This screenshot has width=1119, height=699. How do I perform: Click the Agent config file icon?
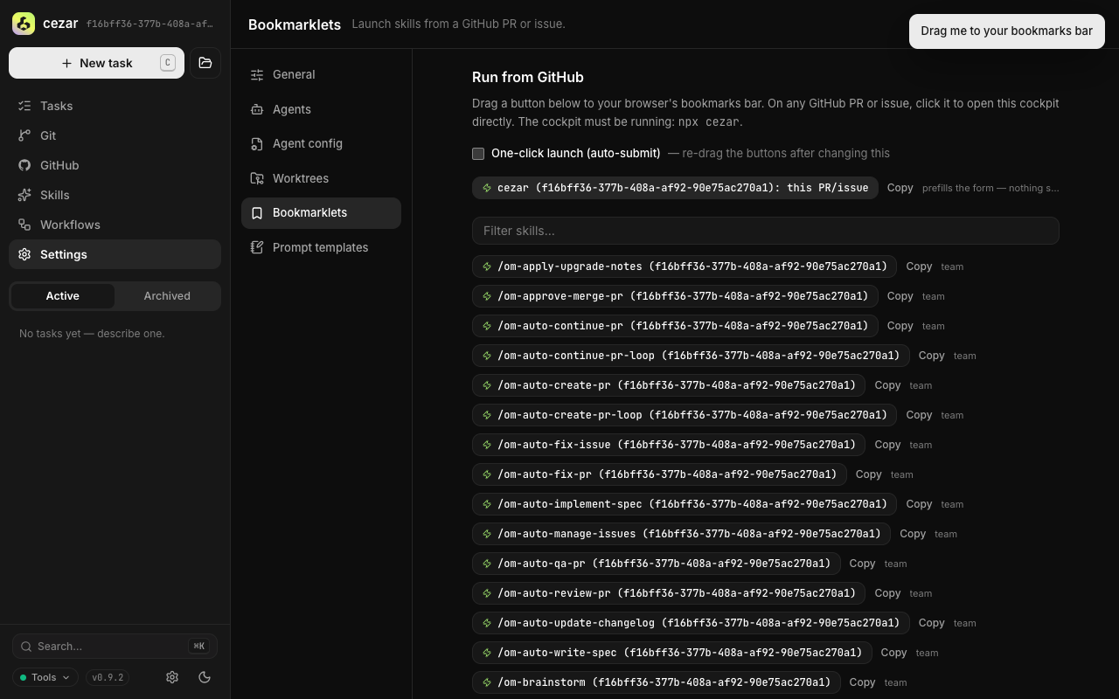click(257, 144)
